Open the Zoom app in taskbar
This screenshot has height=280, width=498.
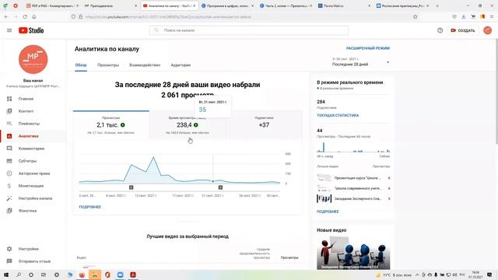120,275
